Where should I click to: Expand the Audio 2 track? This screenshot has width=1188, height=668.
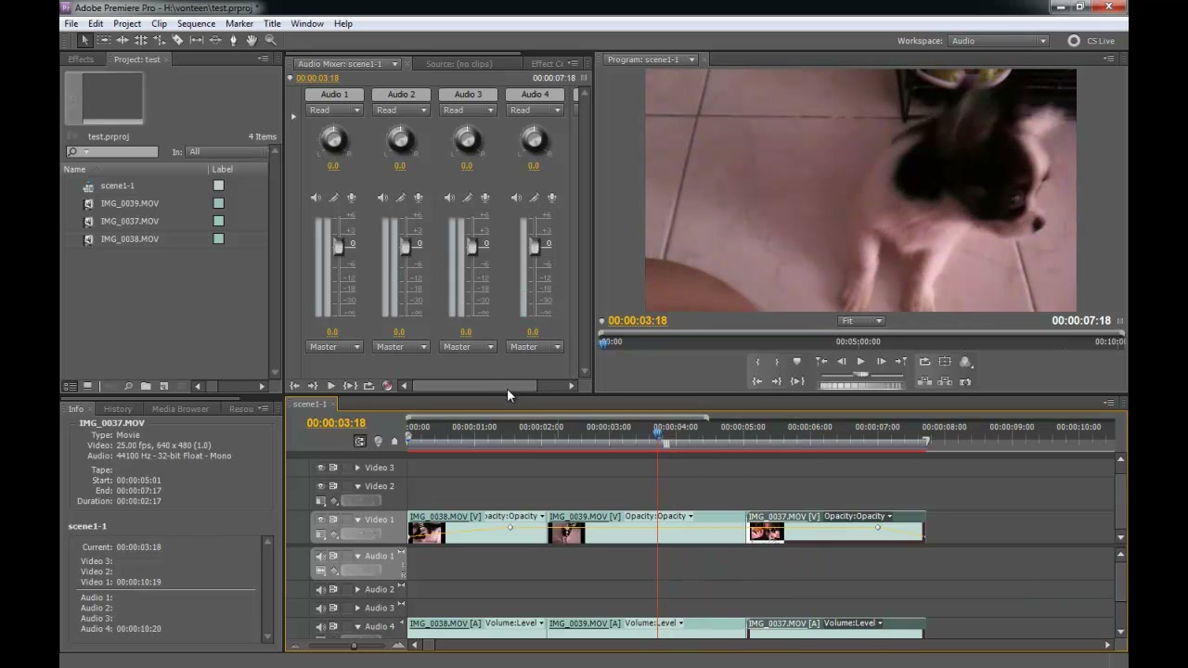pos(357,589)
